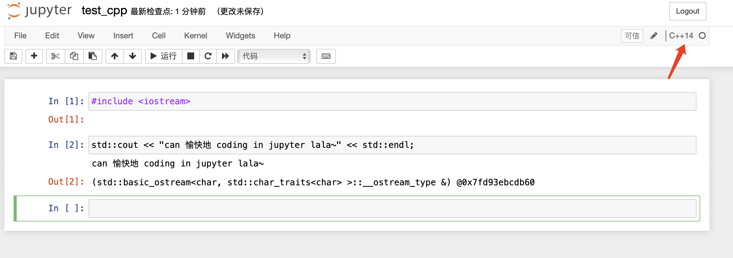Click the kernel idle circle indicator
This screenshot has width=733, height=258.
(702, 36)
